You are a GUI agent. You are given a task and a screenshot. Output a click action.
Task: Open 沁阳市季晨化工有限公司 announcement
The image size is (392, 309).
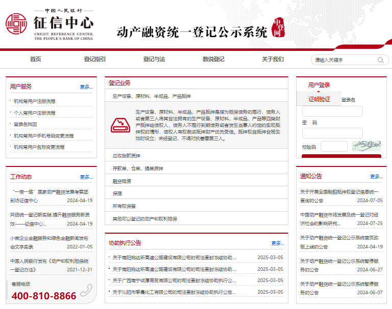click(174, 292)
